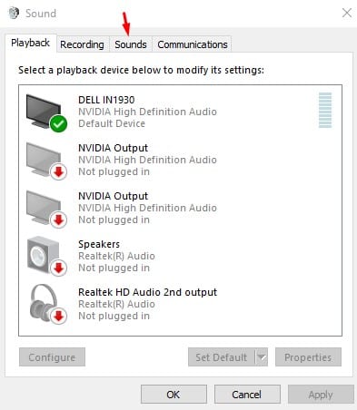
Task: Click Cancel to dismiss dialog
Action: pos(247,395)
